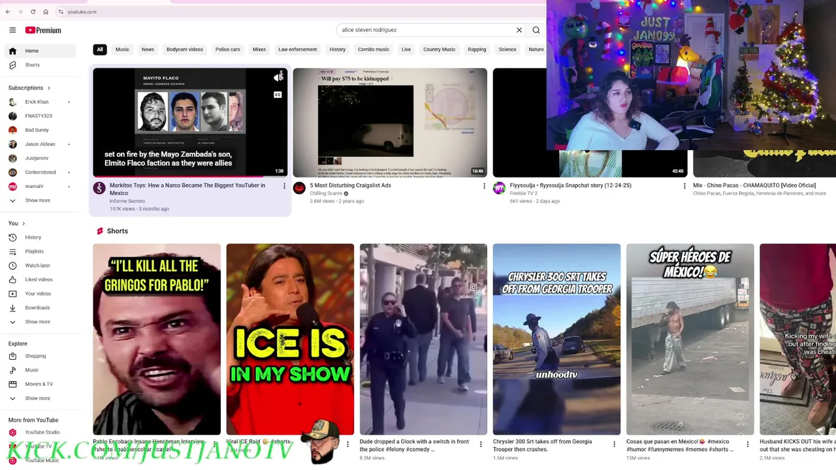Open options for the Chrysler 300 Srt short

(x=614, y=445)
